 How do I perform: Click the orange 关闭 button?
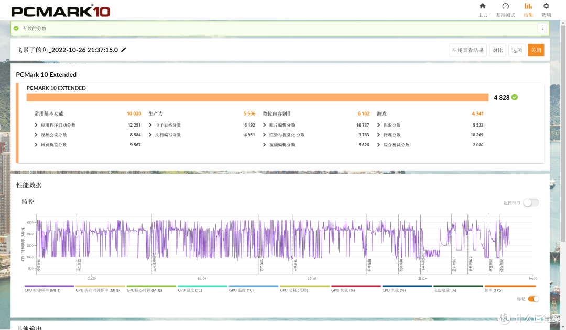coord(536,50)
